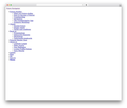Go to How to become a Futurist
The height and width of the screenshot is (108, 127).
pyautogui.click(x=24, y=15)
